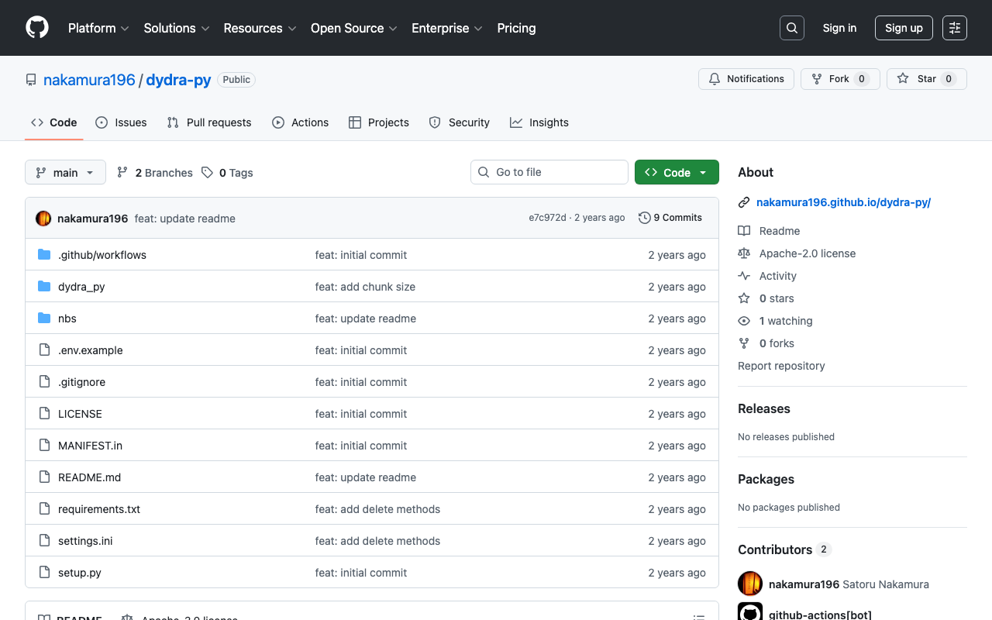The width and height of the screenshot is (992, 620).
Task: Switch to the Issues tab
Action: click(x=121, y=122)
